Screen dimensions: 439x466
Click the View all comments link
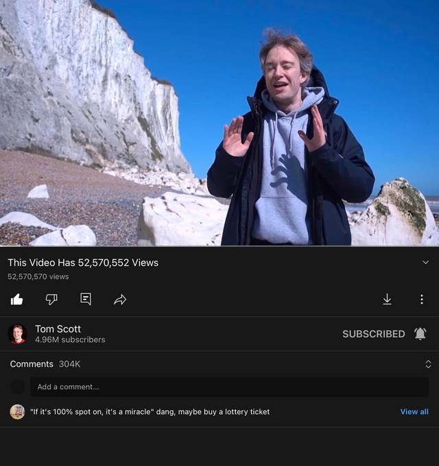point(414,412)
